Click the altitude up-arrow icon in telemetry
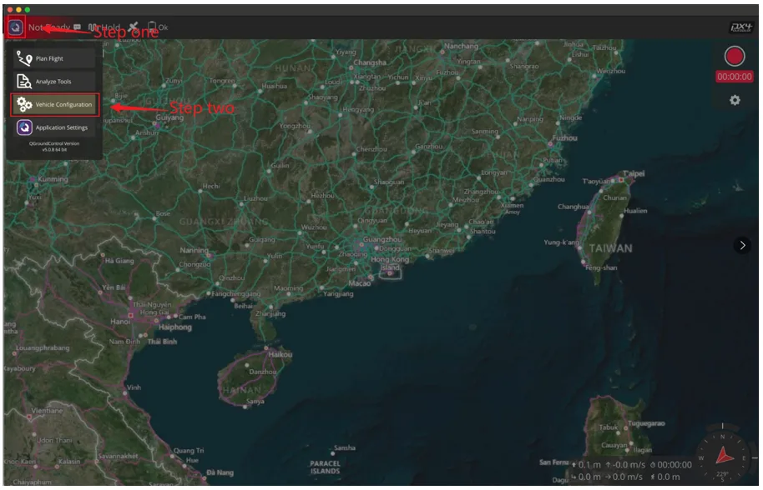This screenshot has height=490, width=763. click(x=574, y=465)
